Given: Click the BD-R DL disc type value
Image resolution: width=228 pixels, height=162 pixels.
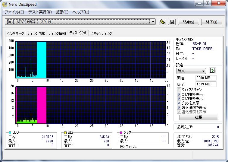Looking at the screenshot, I should coord(199,43).
